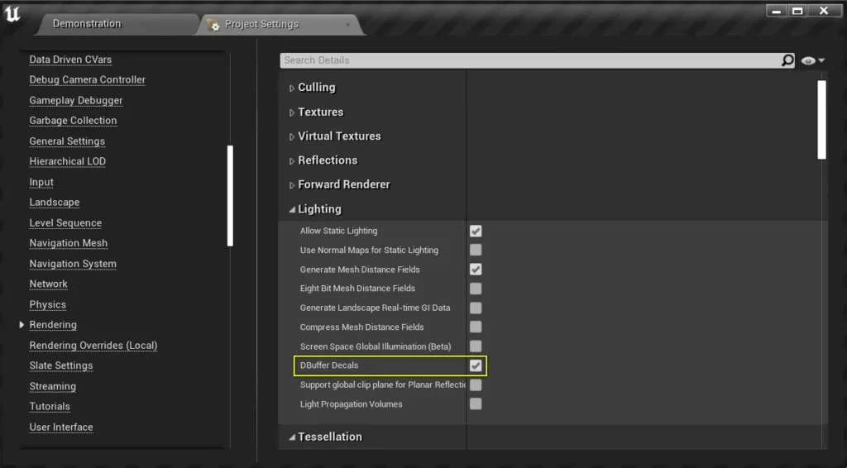The width and height of the screenshot is (847, 468).
Task: Click the details panel vertical scrollbar
Action: click(821, 118)
